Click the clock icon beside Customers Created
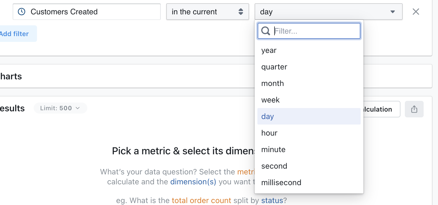 (x=21, y=12)
